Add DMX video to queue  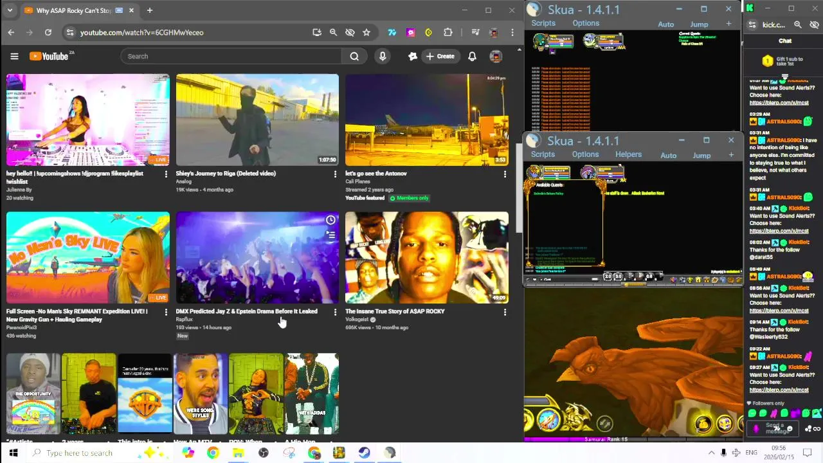click(330, 235)
